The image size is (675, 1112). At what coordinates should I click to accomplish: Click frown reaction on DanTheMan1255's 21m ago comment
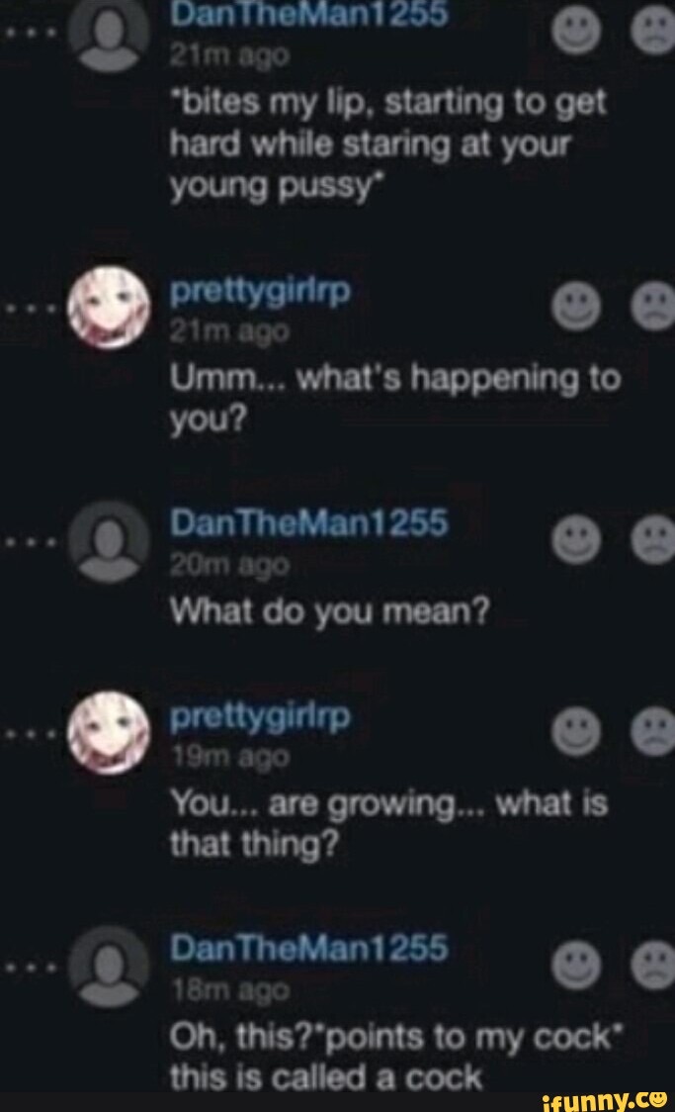[654, 31]
